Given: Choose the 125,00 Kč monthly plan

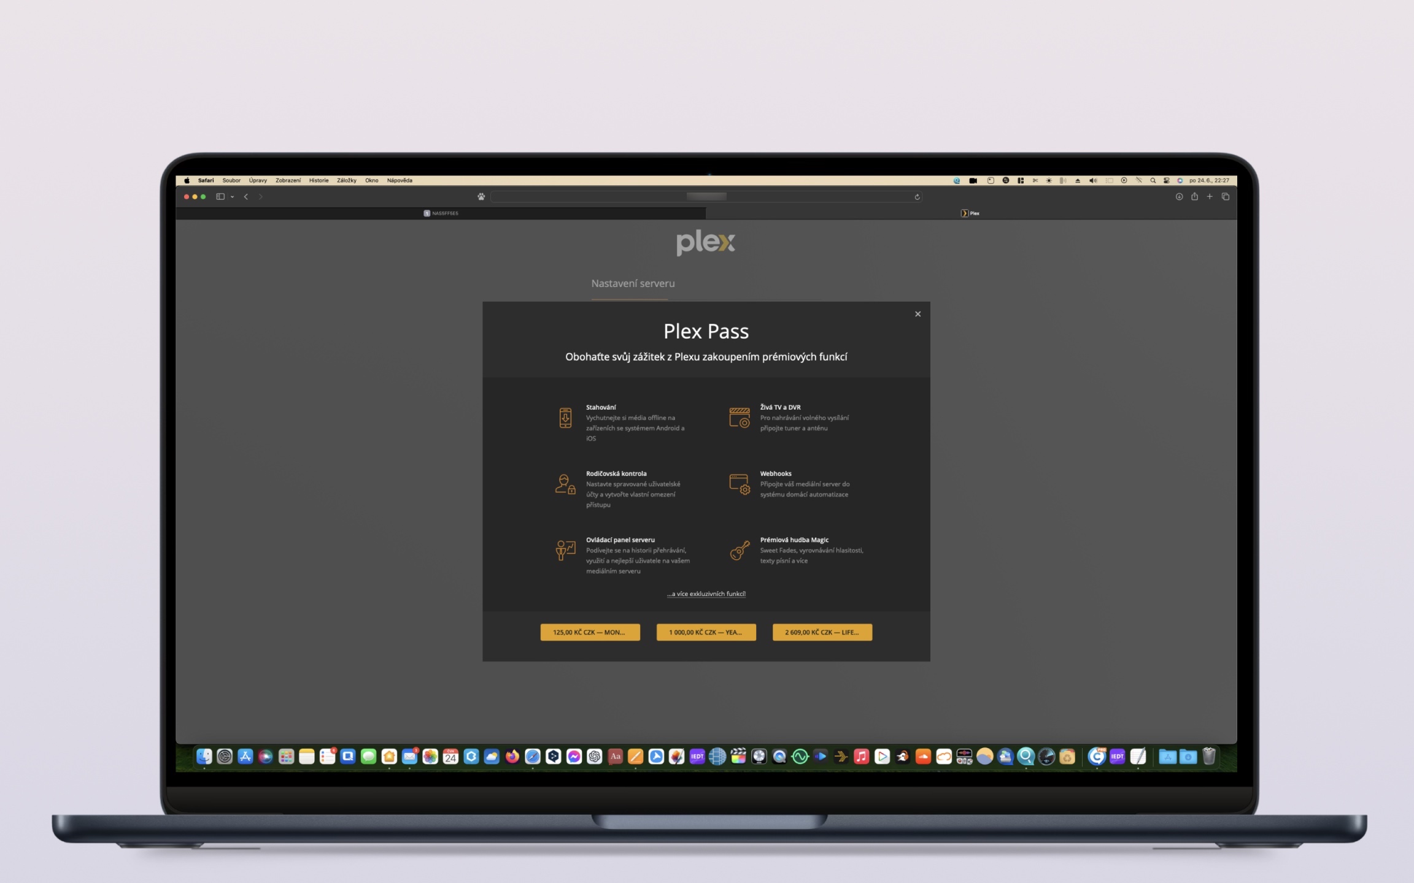Looking at the screenshot, I should pos(590,632).
